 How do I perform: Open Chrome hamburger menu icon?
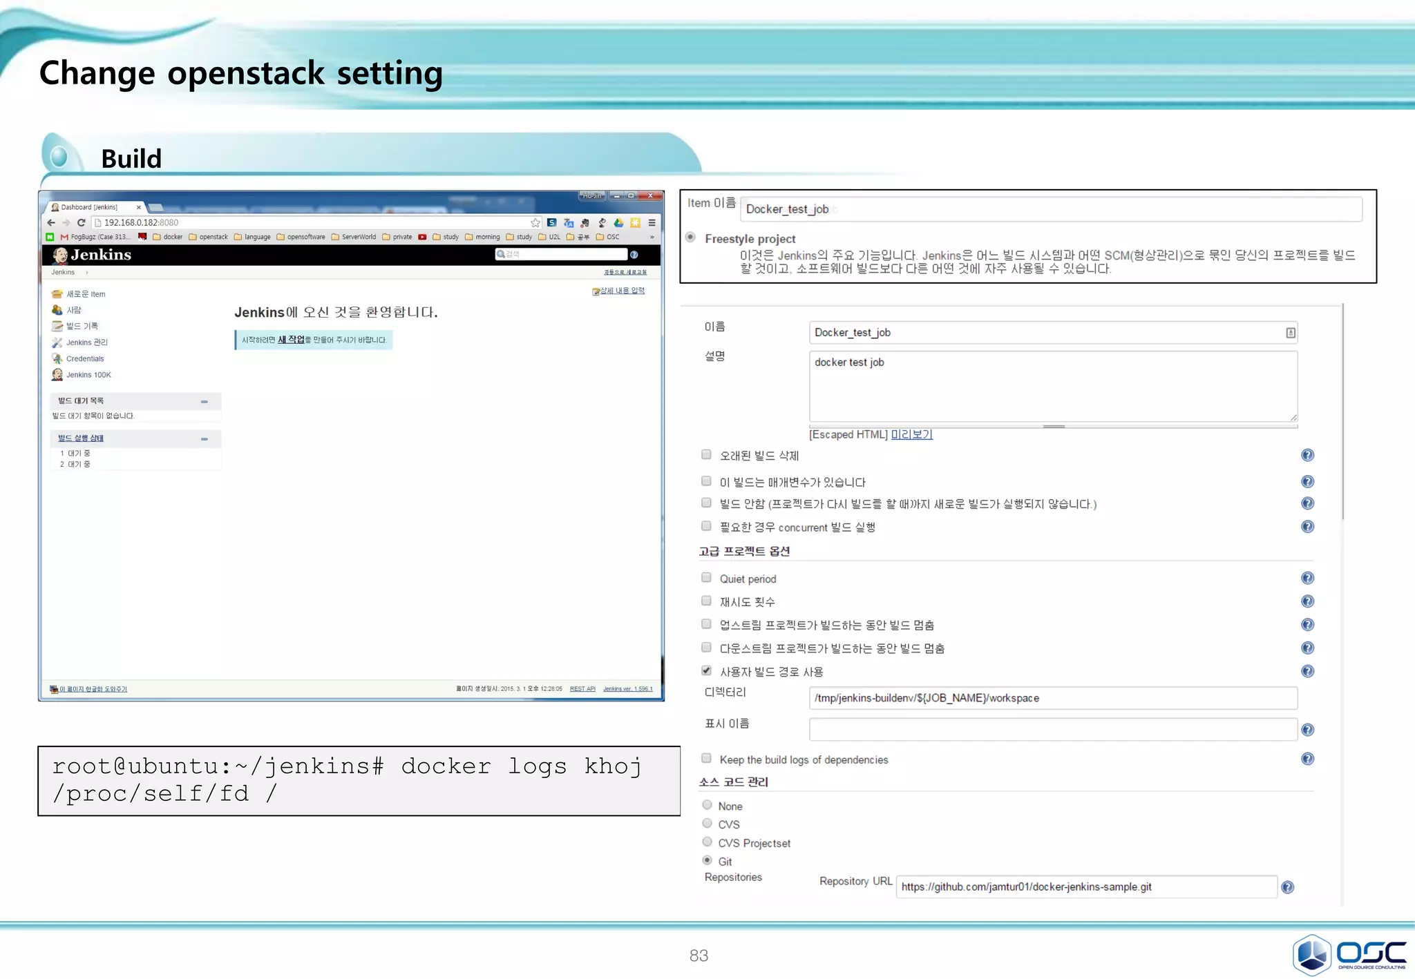(x=652, y=222)
